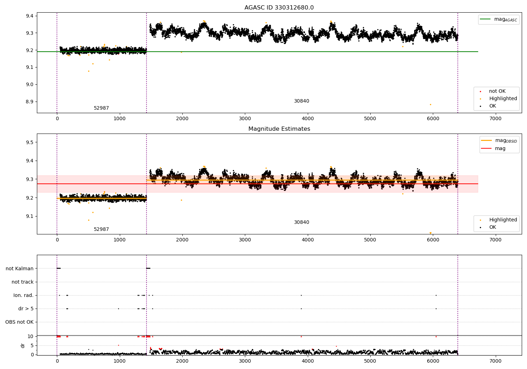
Task: Click the 'Highlighted' entry in middle plot legend
Action: (503, 220)
